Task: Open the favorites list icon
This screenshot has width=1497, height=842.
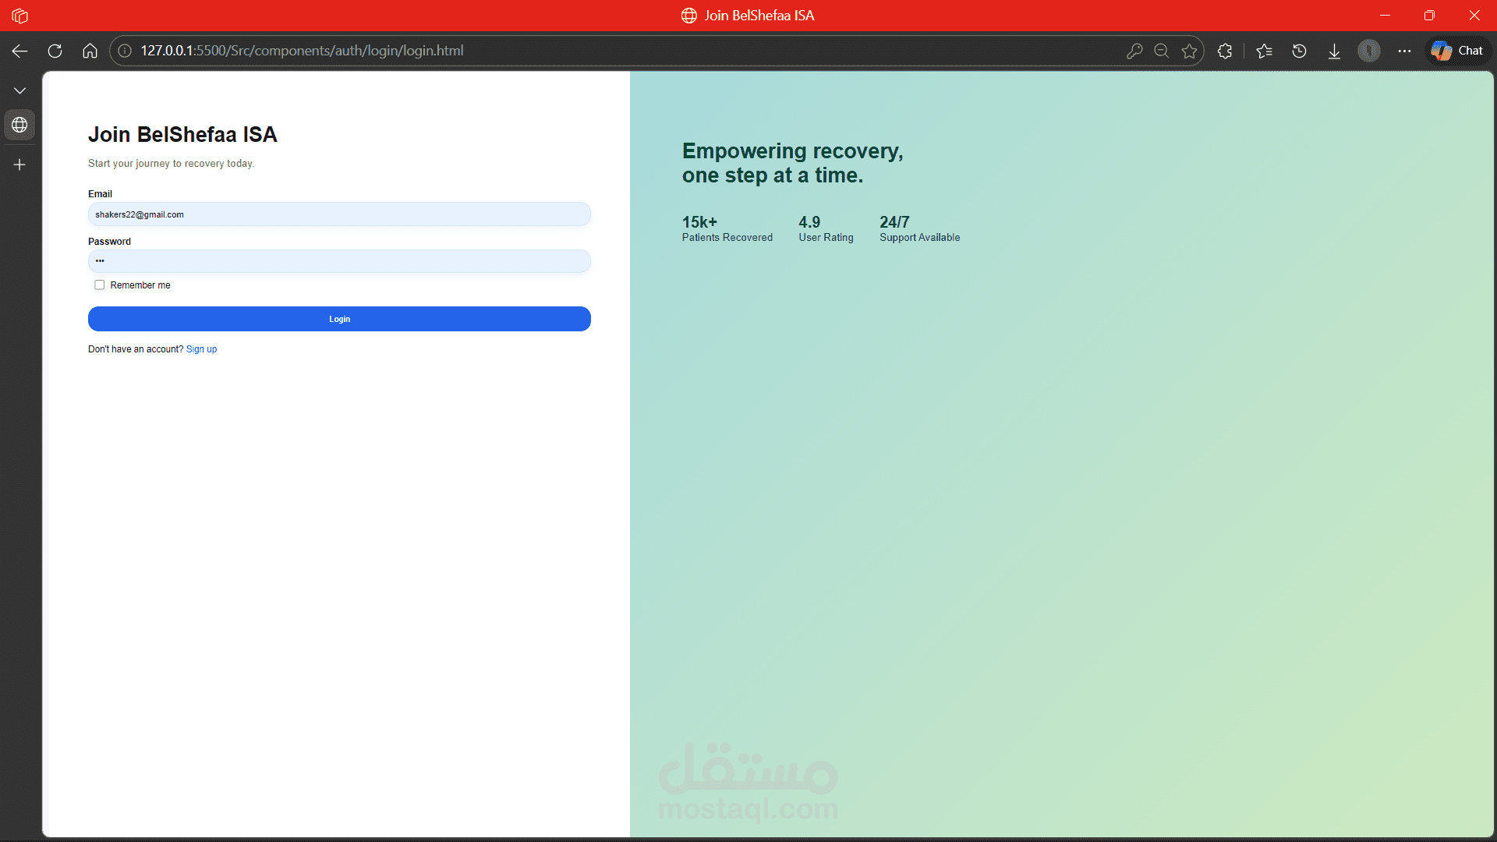Action: click(1264, 51)
